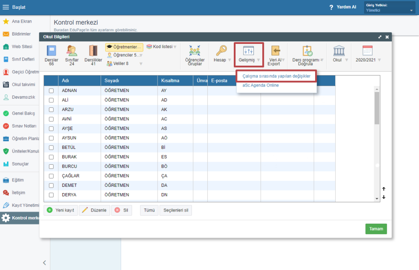Open the Okul building icon
The height and width of the screenshot is (270, 419).
[x=339, y=51]
